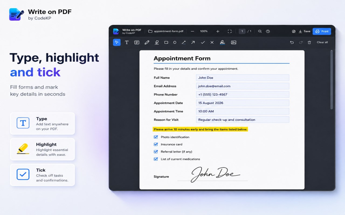Click the top-left Write on PDF logo icon
The image size is (345, 215).
pos(17,14)
